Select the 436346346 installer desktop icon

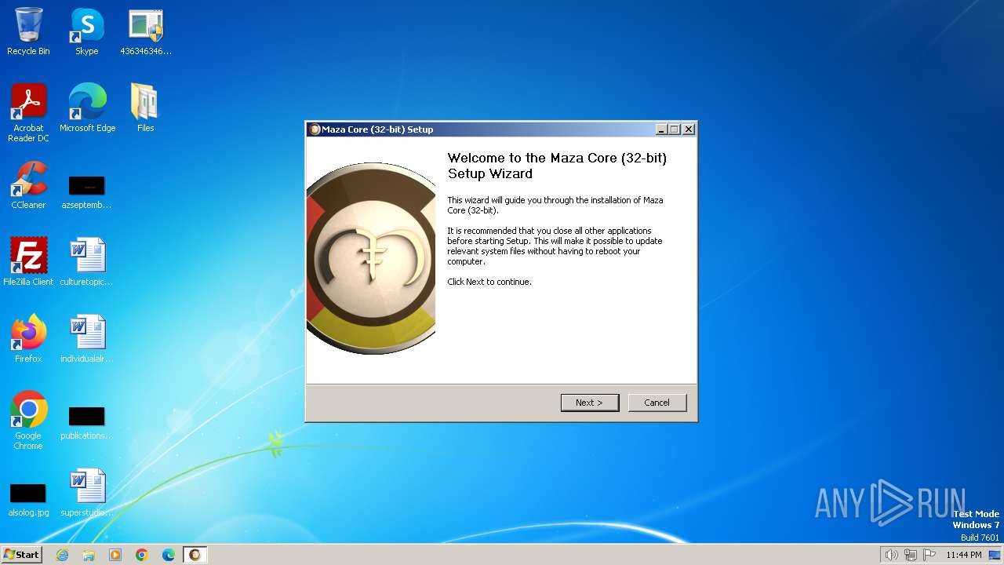tap(146, 31)
